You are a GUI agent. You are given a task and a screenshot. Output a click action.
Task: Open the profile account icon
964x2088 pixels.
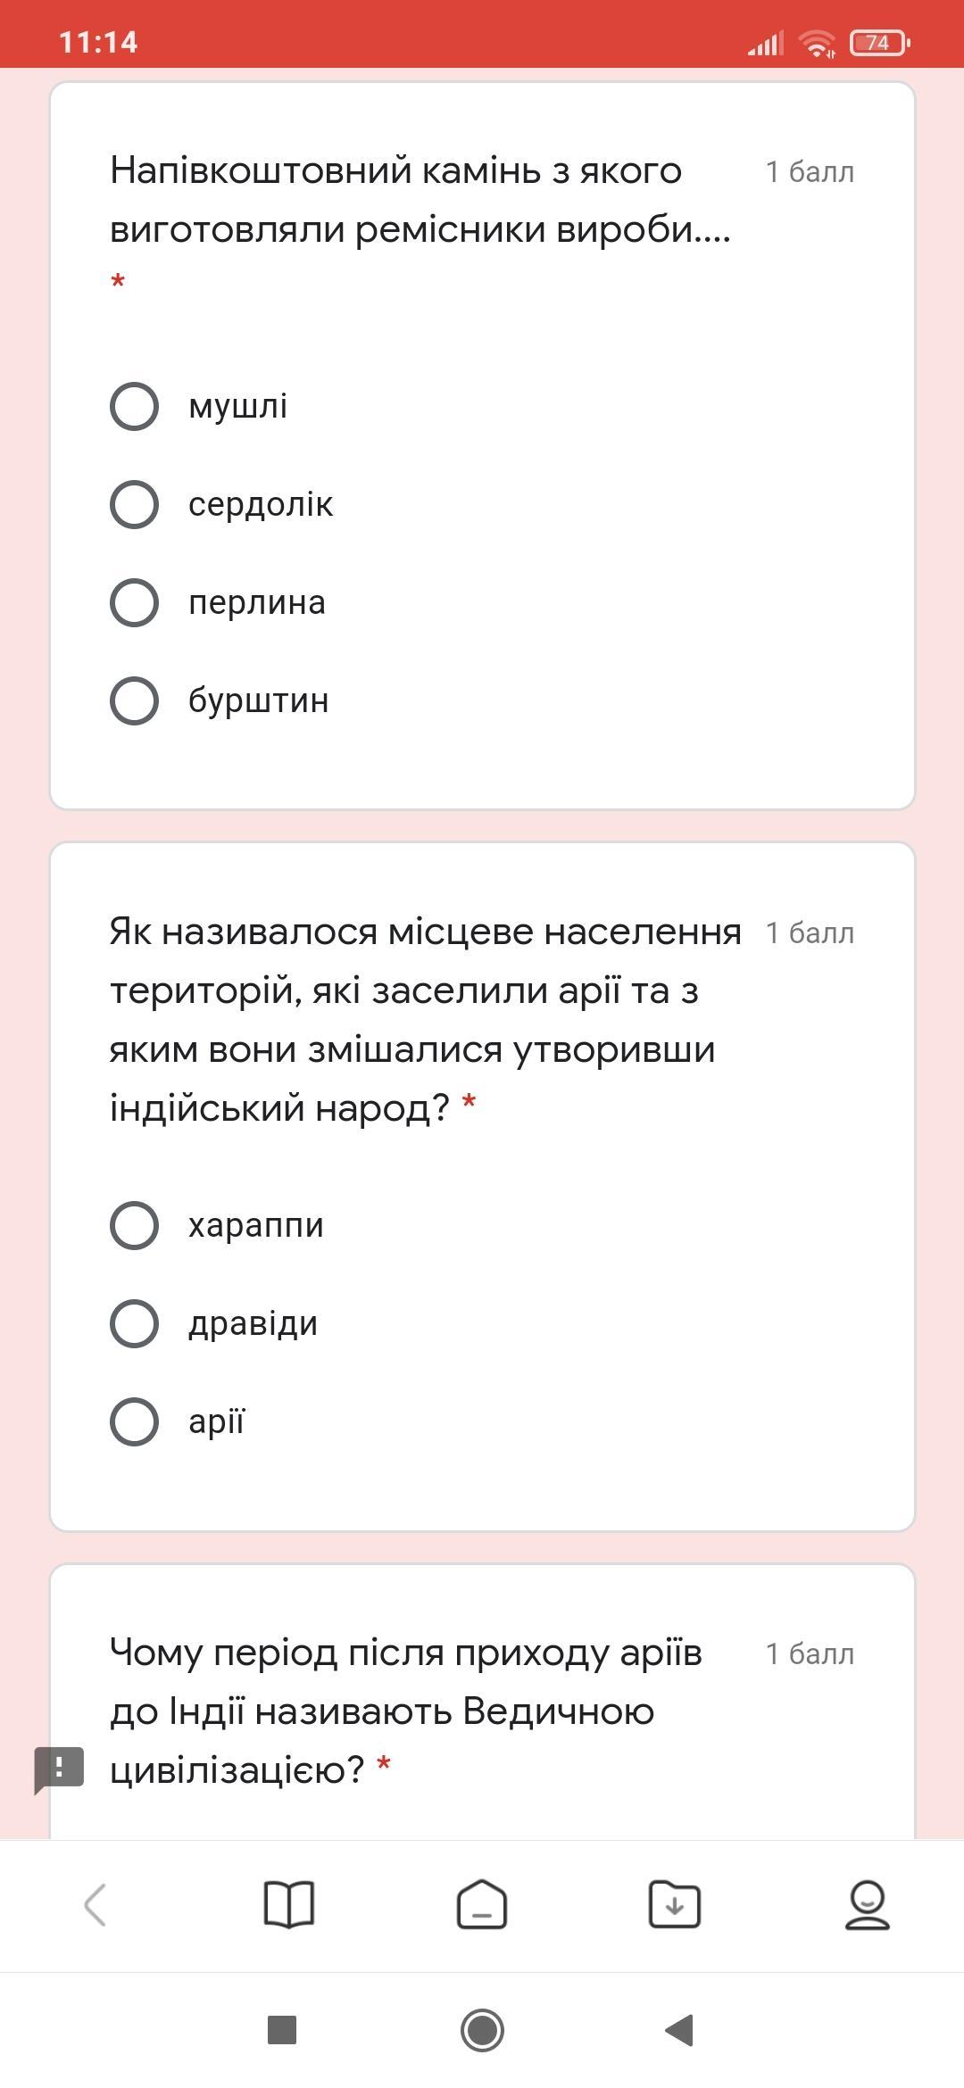pos(868,1905)
